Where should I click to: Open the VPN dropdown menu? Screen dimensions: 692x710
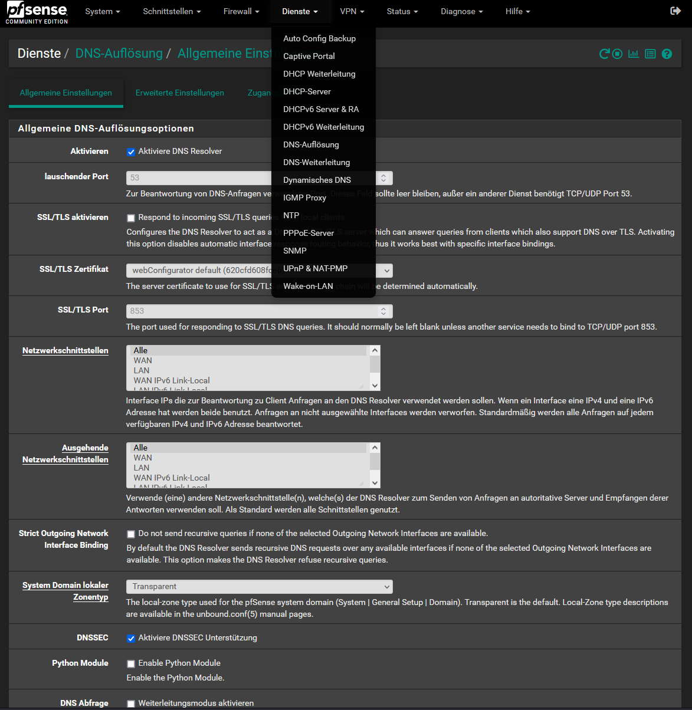click(x=352, y=11)
